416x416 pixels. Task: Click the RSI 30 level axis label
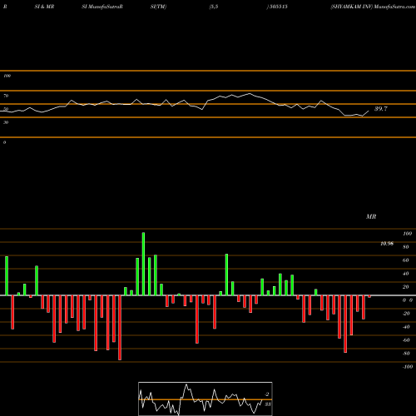(x=6, y=122)
